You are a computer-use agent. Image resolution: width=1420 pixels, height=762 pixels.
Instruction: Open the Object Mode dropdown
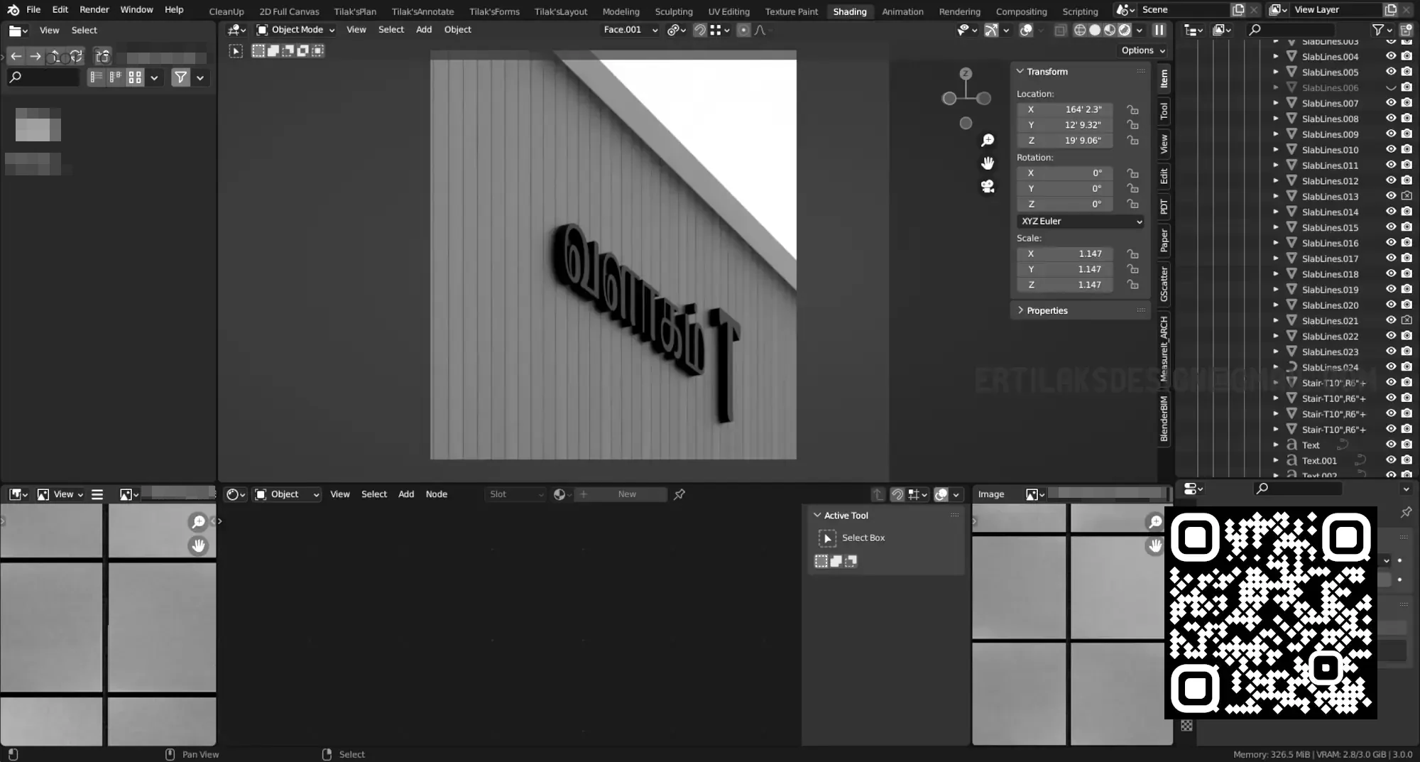[295, 30]
